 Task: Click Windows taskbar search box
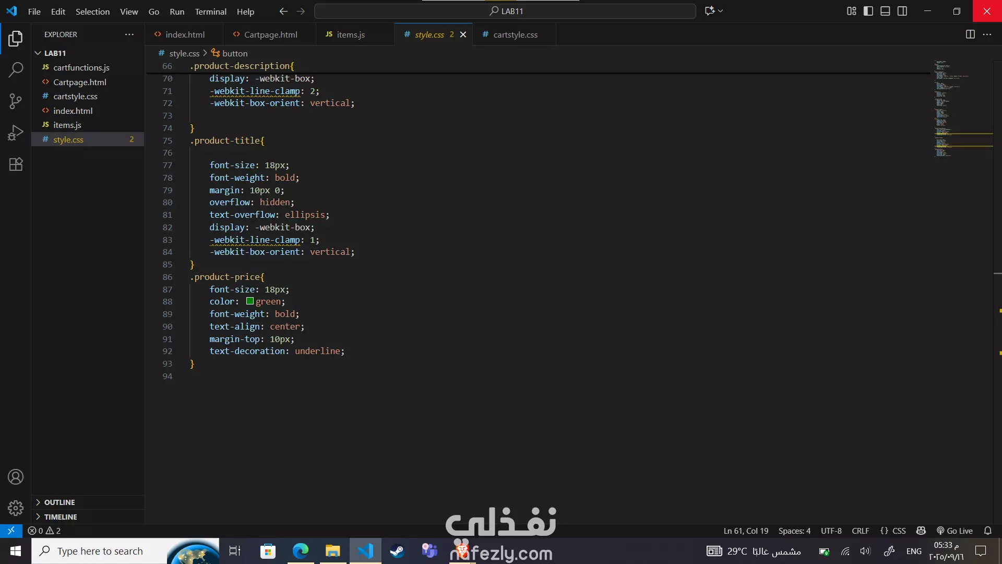tap(125, 551)
